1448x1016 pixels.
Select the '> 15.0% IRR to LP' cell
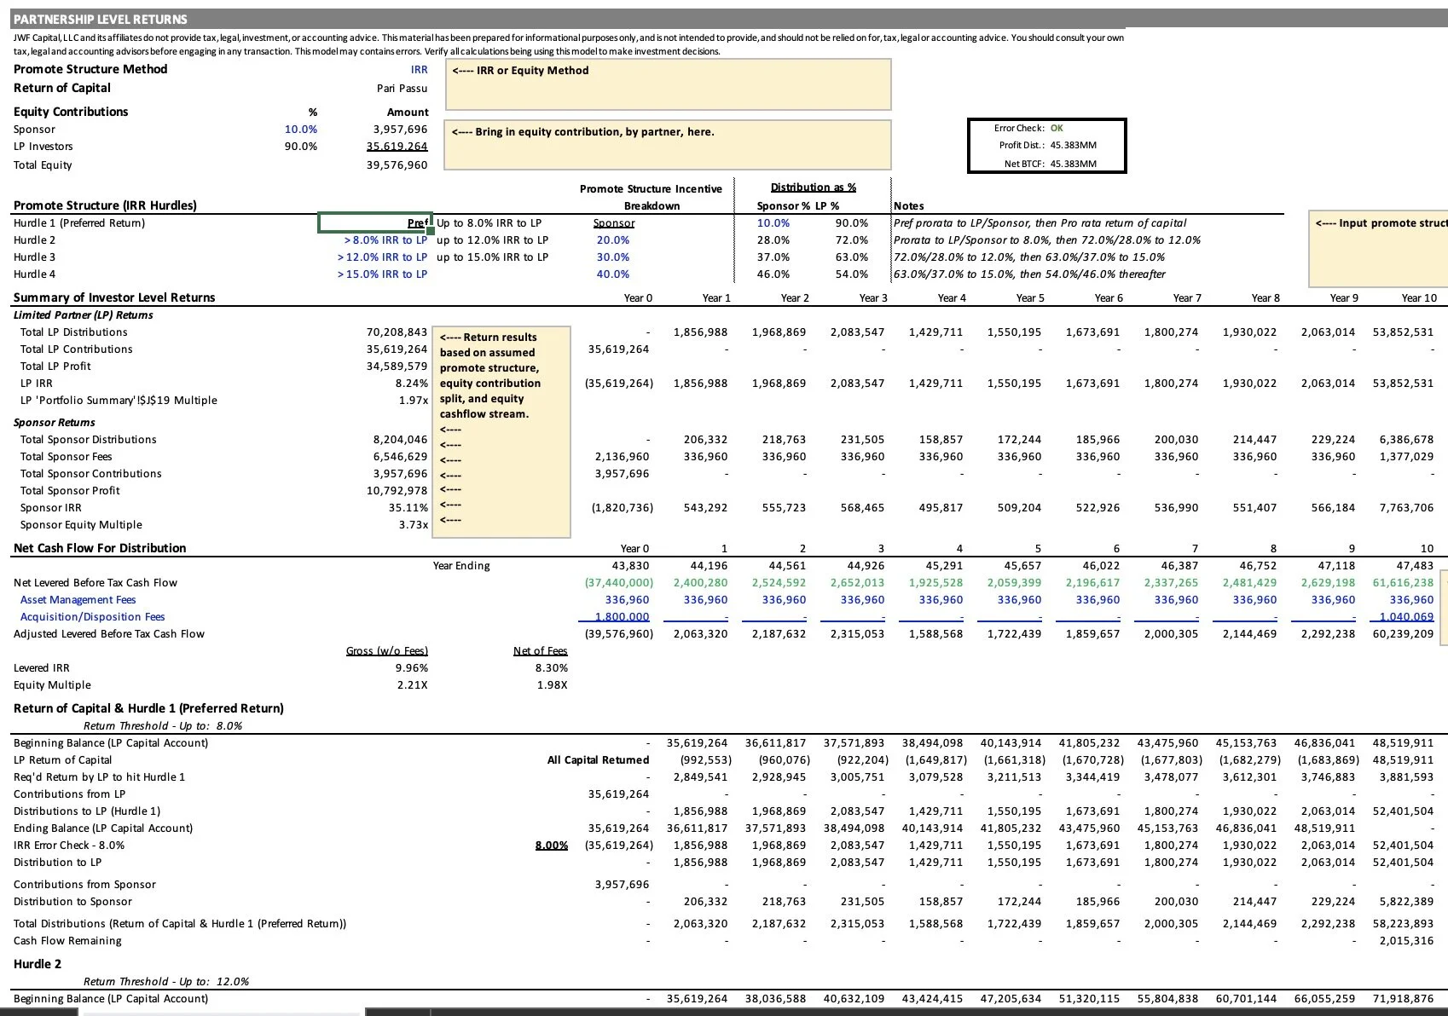[x=382, y=274]
